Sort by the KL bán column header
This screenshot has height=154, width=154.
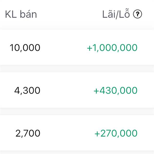[x=21, y=14]
